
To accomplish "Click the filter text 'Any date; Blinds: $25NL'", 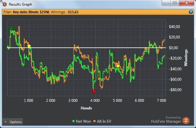I will pos(31,12).
